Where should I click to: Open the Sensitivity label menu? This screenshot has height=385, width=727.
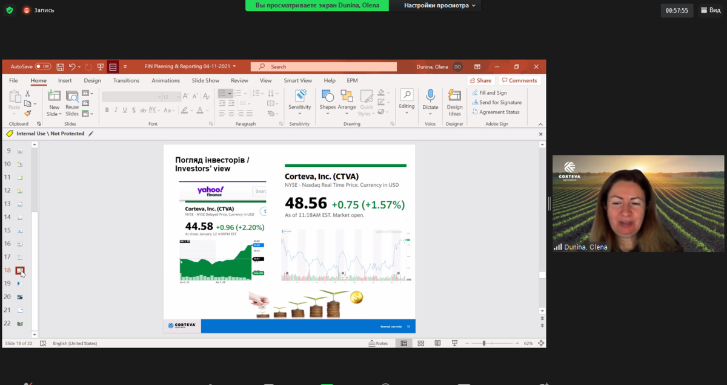coord(299,103)
